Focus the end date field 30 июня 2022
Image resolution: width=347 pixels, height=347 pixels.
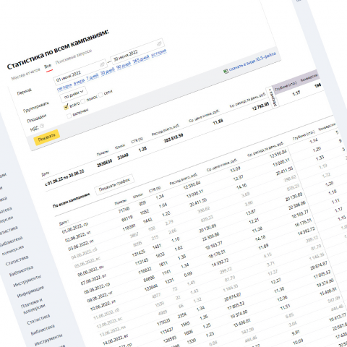coord(137,51)
